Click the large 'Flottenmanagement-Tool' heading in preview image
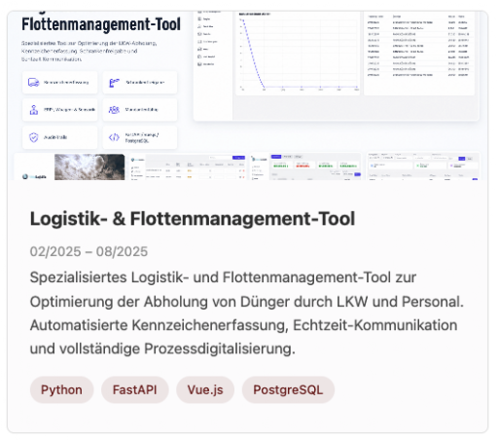This screenshot has width=498, height=441. 101,24
